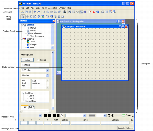The width and height of the screenshot is (153, 131).
Task: Select Matrix in the palettes tree
Action: point(33,31)
